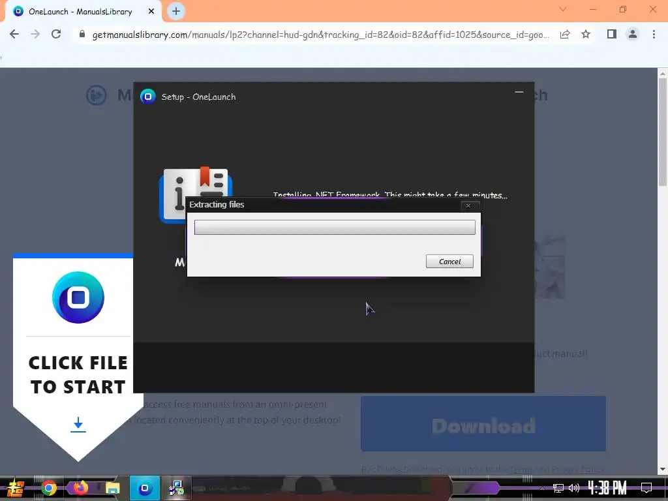Screen dimensions: 668x501
Task: Open the notification center icon
Action: 646,488
